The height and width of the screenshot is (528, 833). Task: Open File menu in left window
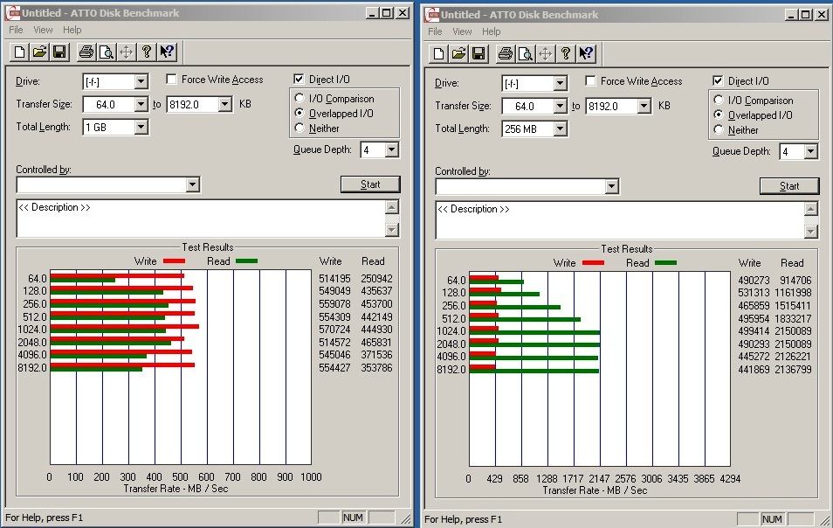[x=16, y=30]
